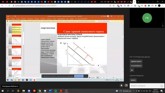Expand the hidden system tray icons
Image resolution: width=165 pixels, height=93 pixels.
134,91
